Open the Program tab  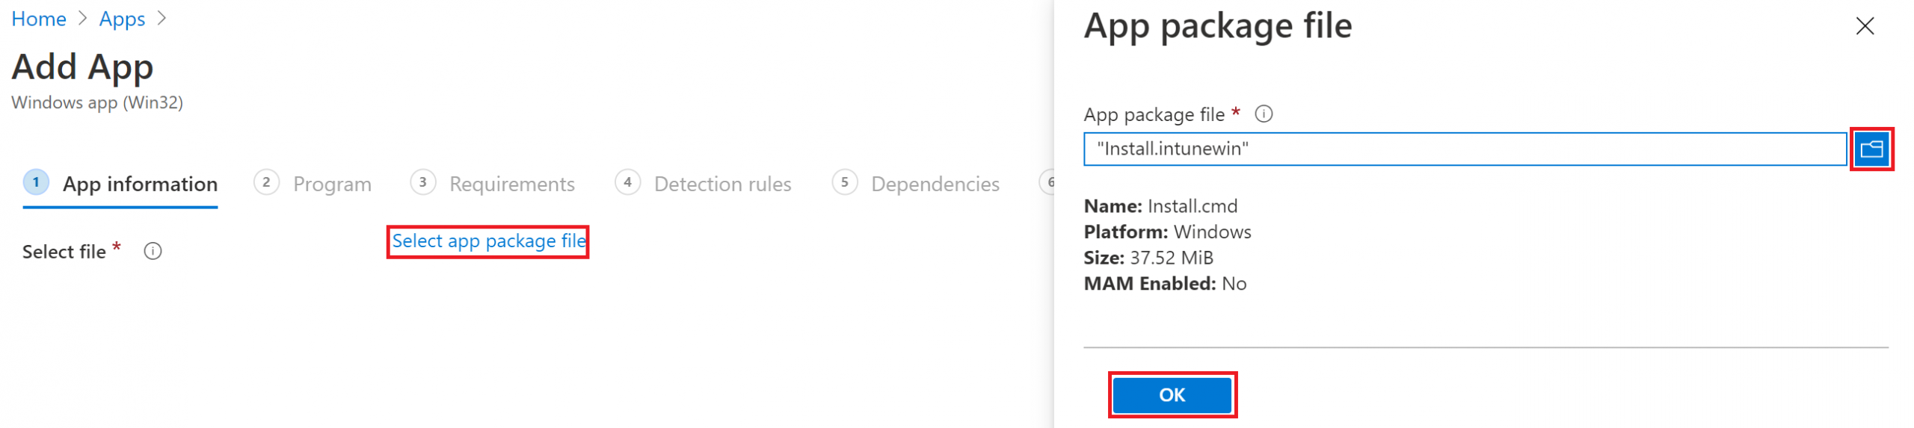[x=332, y=184]
